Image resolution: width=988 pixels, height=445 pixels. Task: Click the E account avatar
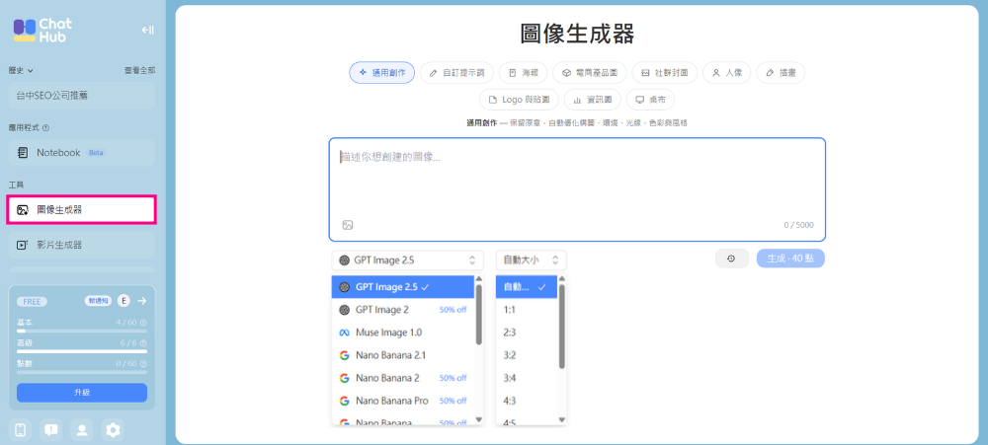tap(124, 301)
